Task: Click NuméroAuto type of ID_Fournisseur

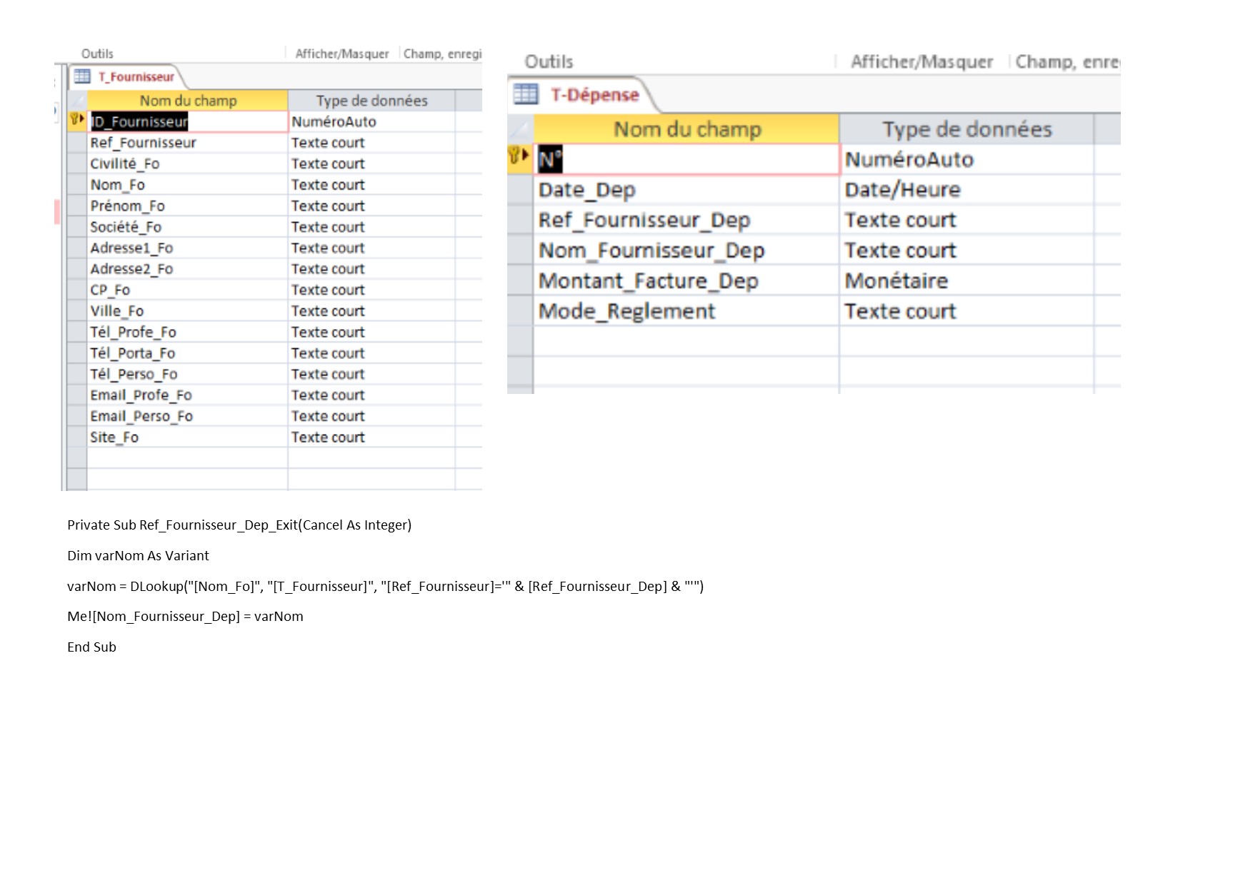Action: click(371, 121)
